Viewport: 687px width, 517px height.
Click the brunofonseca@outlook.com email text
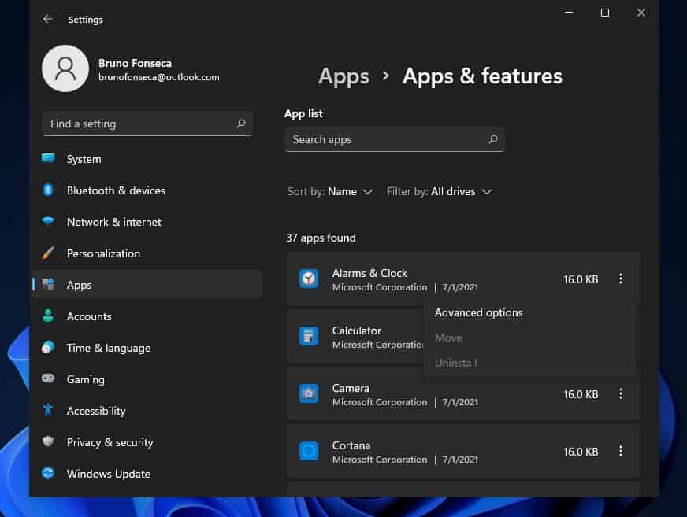(158, 77)
